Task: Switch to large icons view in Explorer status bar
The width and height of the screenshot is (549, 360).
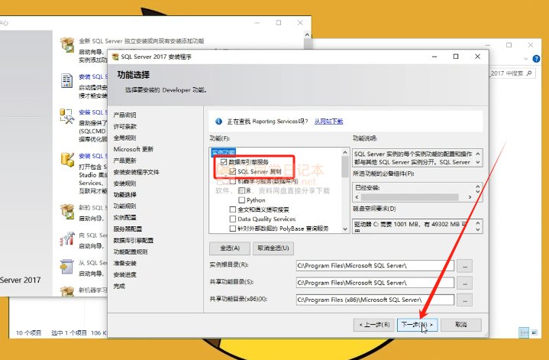Action: (x=534, y=332)
